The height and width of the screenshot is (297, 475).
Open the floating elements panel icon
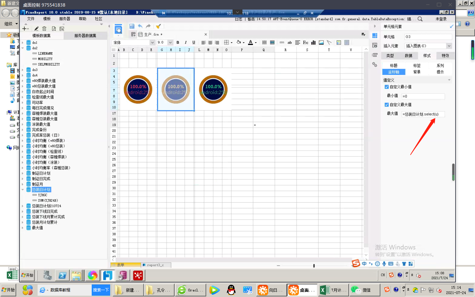pos(375,55)
